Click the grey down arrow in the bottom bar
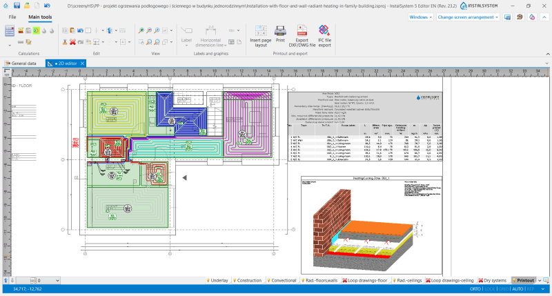 pos(12,280)
